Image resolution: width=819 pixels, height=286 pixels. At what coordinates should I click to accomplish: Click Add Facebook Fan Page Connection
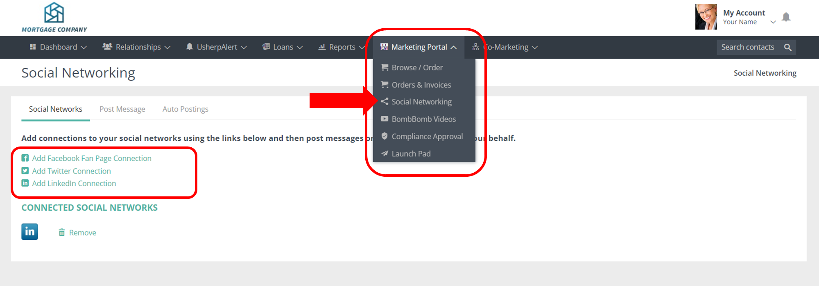tap(92, 158)
